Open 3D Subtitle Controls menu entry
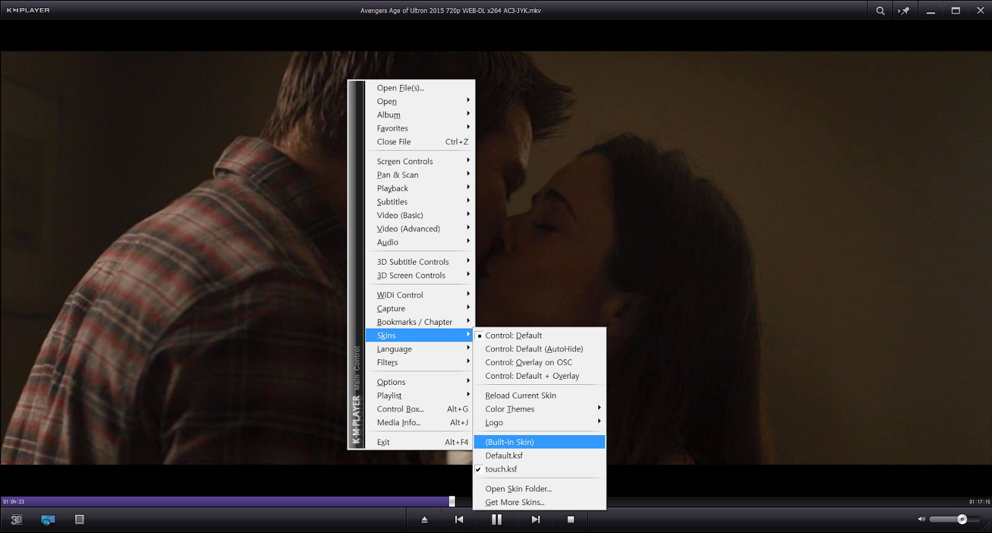This screenshot has height=533, width=992. coord(419,262)
